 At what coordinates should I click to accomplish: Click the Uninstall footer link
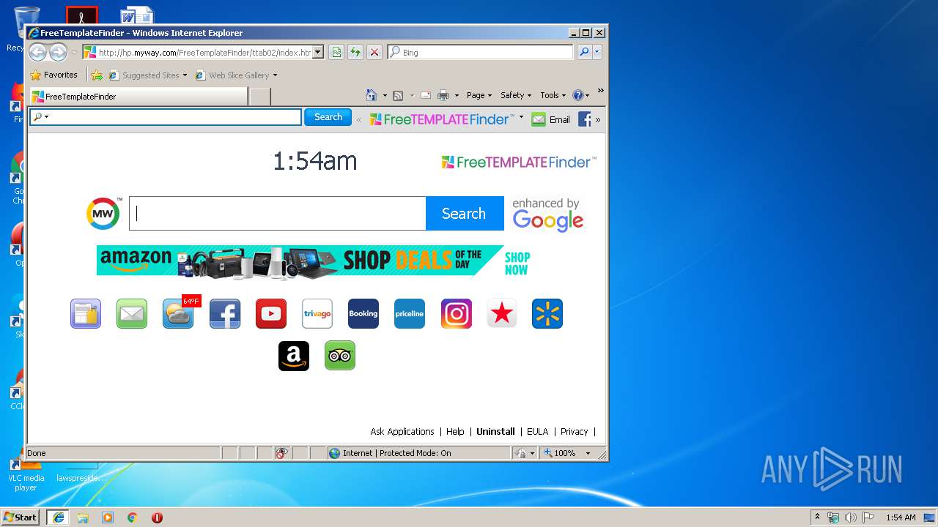click(x=495, y=432)
